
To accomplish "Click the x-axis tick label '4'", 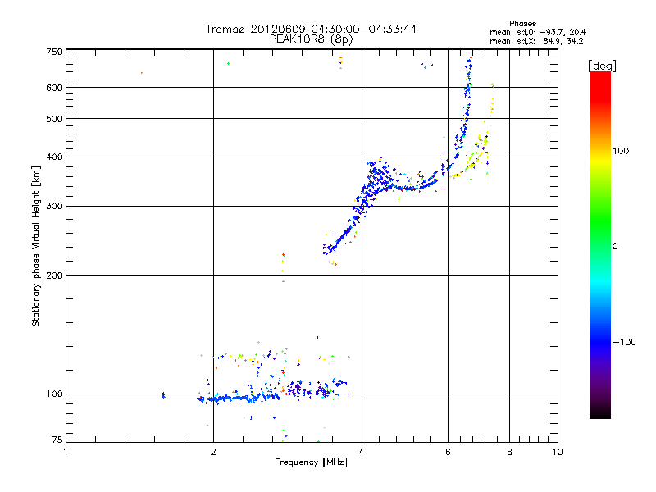I will point(362,453).
